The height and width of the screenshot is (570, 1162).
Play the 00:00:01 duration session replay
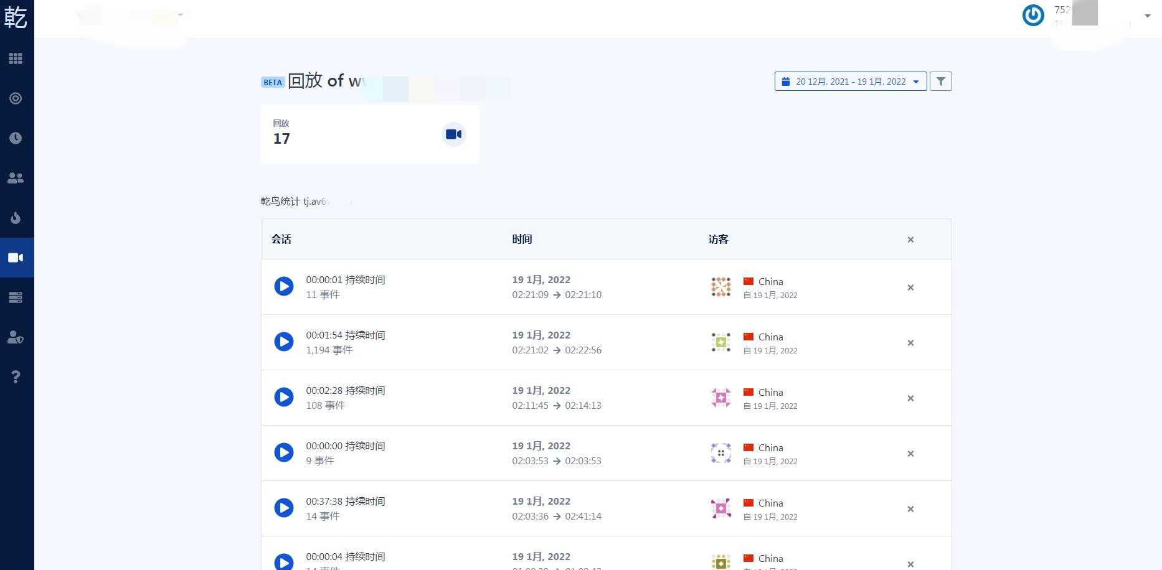(284, 286)
